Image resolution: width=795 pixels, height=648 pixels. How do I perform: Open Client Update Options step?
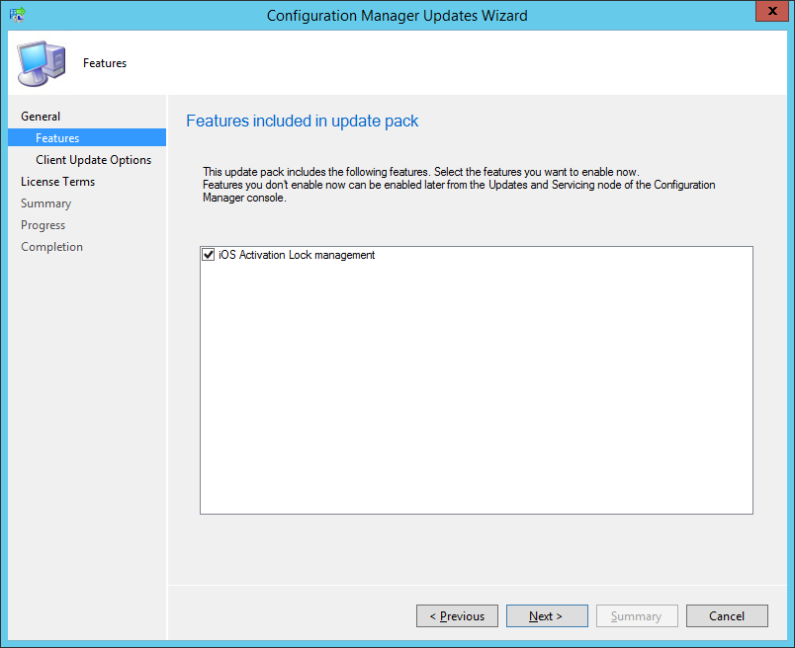[93, 160]
